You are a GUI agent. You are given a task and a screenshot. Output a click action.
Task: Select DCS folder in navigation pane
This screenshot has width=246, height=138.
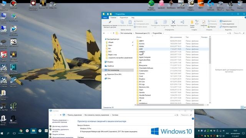point(110,51)
